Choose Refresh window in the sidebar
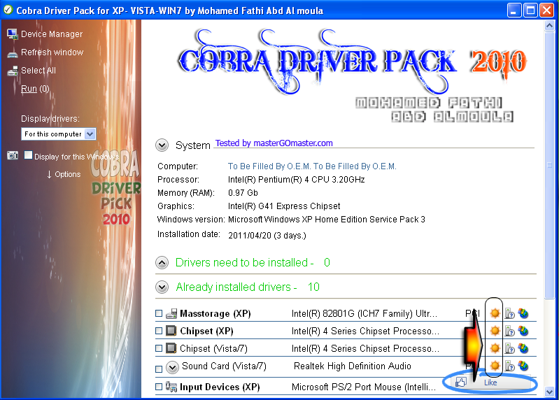Screen dimensions: 559x400 pyautogui.click(x=52, y=52)
